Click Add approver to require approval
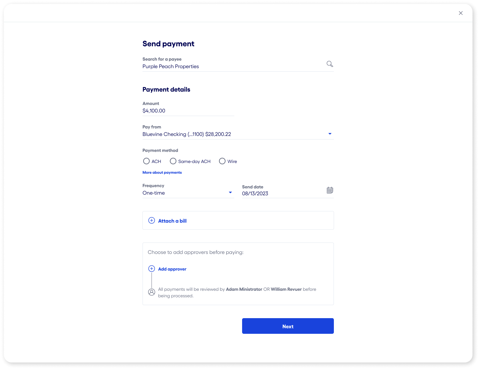Image resolution: width=479 pixels, height=369 pixels. (x=172, y=269)
